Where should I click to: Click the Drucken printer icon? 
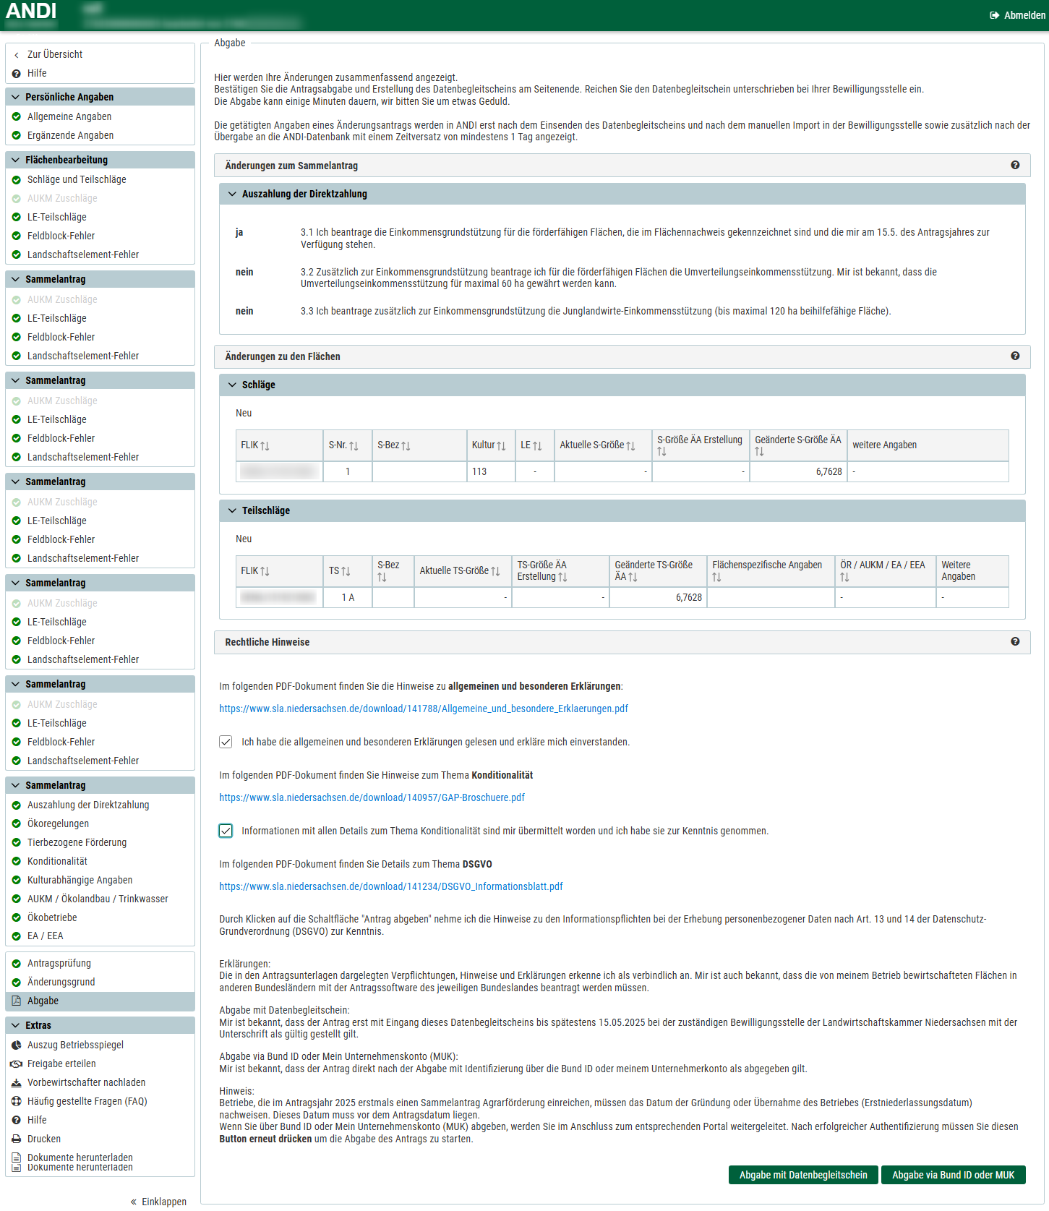(16, 1139)
